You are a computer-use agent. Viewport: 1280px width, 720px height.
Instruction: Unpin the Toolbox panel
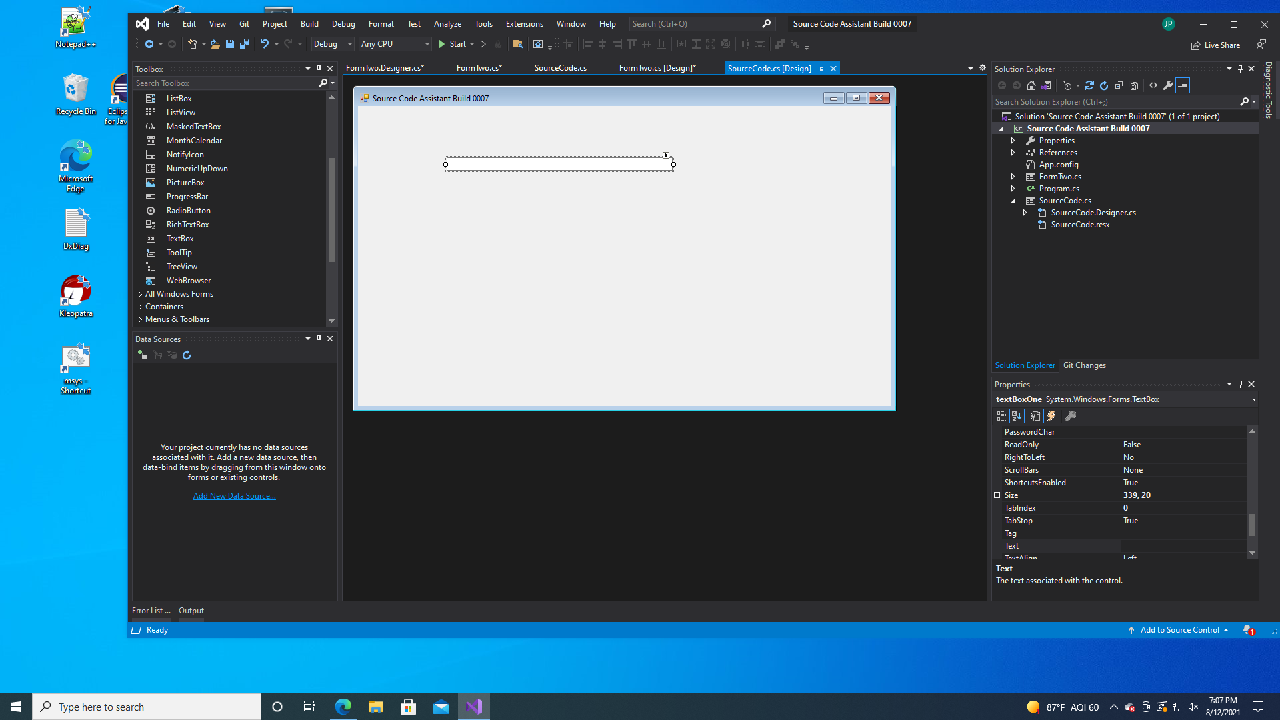point(319,69)
